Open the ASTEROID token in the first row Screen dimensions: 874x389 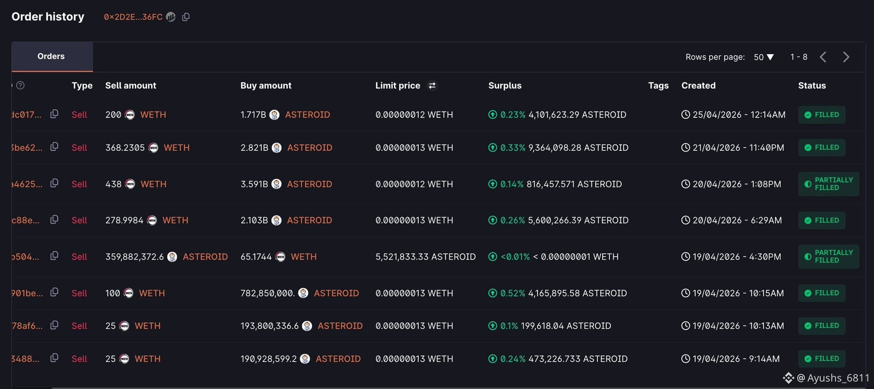307,114
